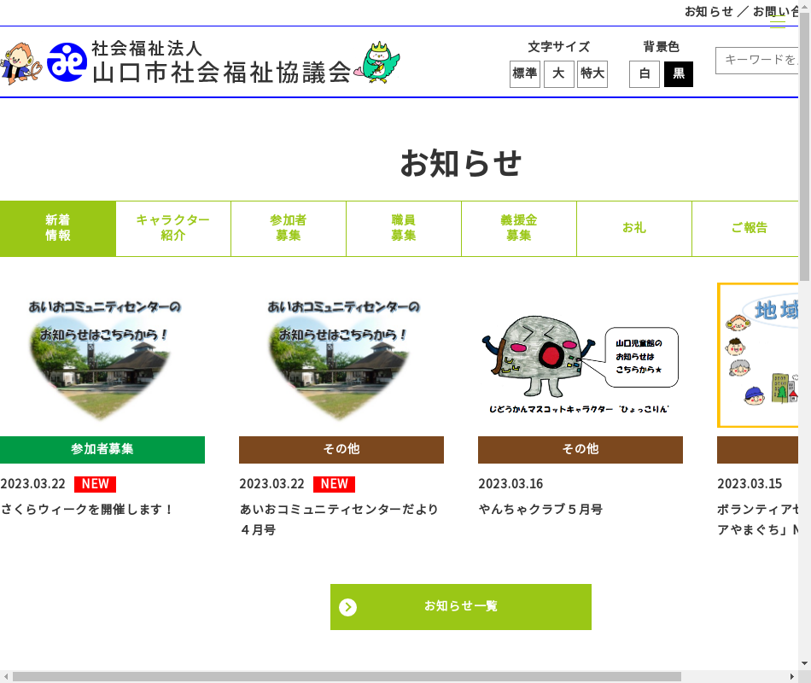Screen dimensions: 811x683
Task: Click the Yamaguchi welfare council logo emblem
Action: tap(67, 62)
